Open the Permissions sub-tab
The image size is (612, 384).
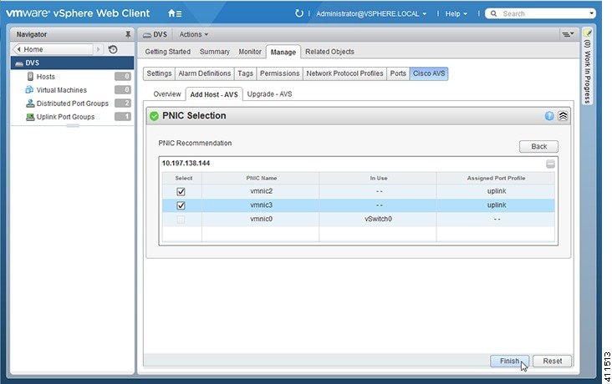[x=280, y=73]
